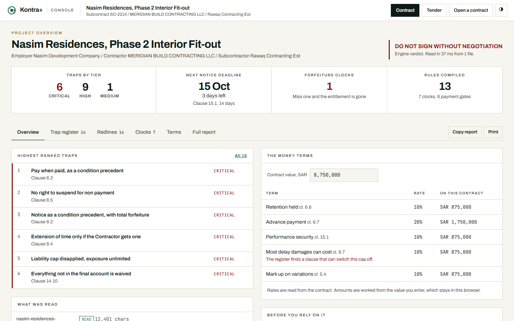Click the 15 Oct next notice deadline
Viewport: 514px width, 321px height.
click(x=214, y=86)
